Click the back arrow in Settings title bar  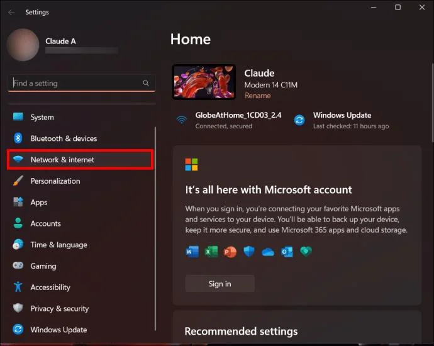(x=11, y=12)
